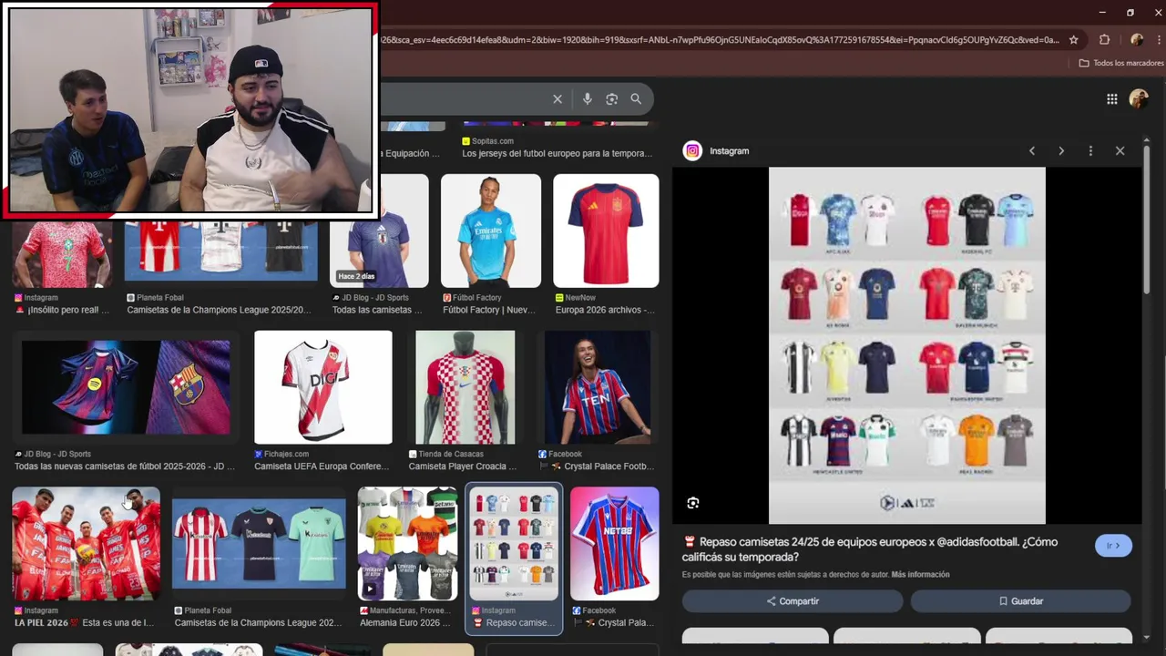Click the browser address bar URL

pos(720,40)
